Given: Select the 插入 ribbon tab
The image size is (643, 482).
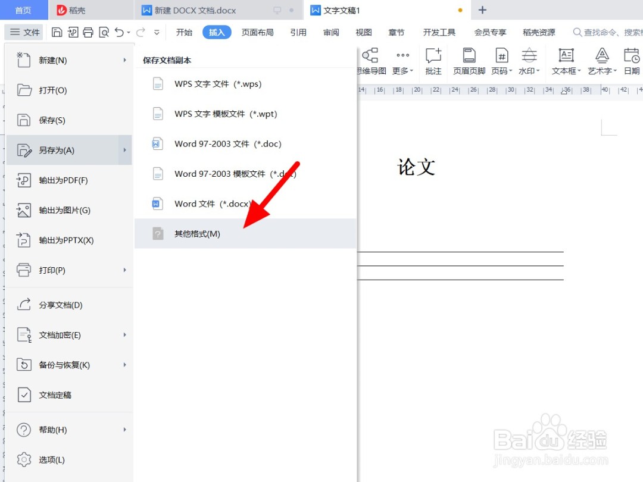Looking at the screenshot, I should tap(217, 32).
